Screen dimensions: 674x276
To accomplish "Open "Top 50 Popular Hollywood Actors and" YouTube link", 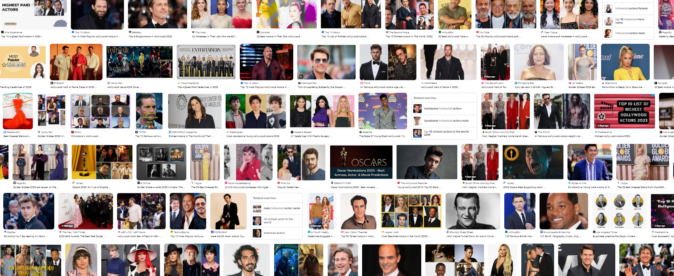I will [499, 36].
